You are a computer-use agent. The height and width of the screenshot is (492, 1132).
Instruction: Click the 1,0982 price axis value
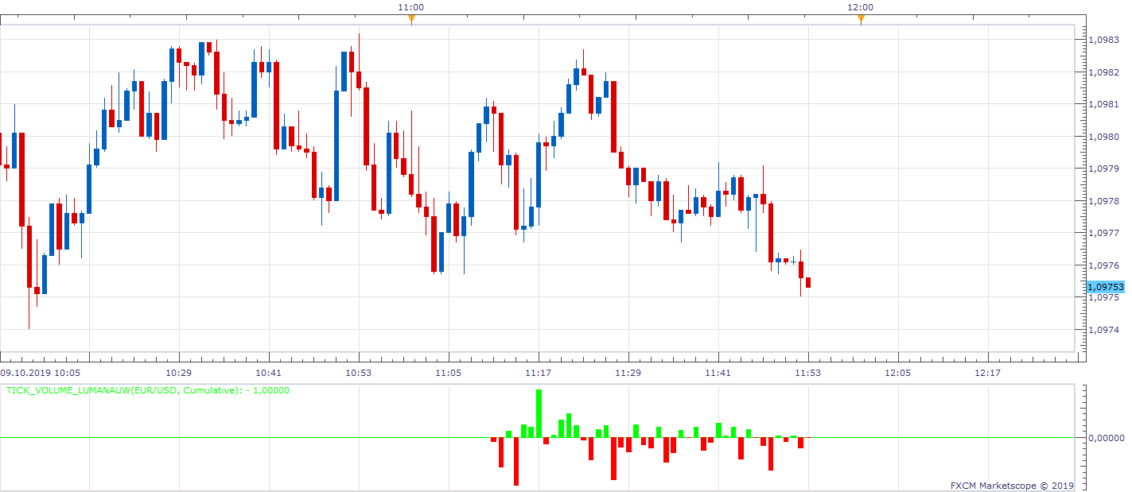click(x=1105, y=72)
